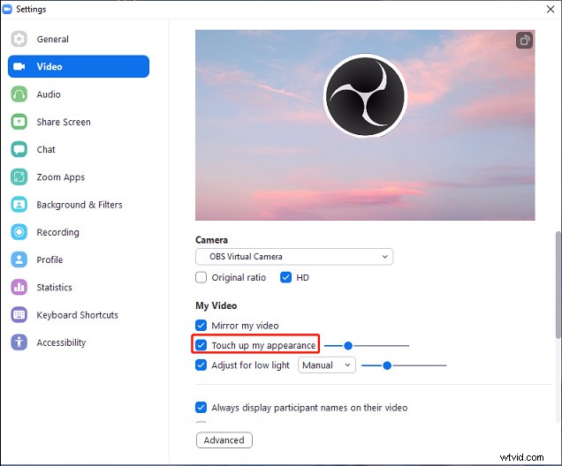This screenshot has width=562, height=466.
Task: Click the Audio headphones icon
Action: coord(19,94)
